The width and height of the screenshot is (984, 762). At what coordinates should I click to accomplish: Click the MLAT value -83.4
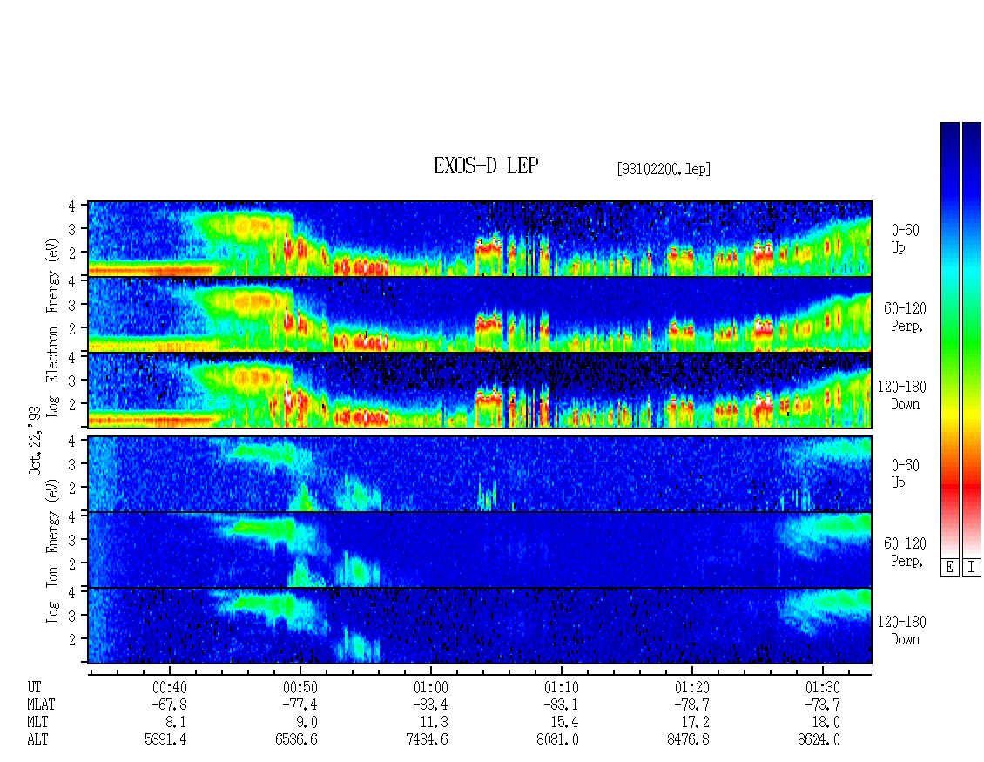[x=430, y=705]
